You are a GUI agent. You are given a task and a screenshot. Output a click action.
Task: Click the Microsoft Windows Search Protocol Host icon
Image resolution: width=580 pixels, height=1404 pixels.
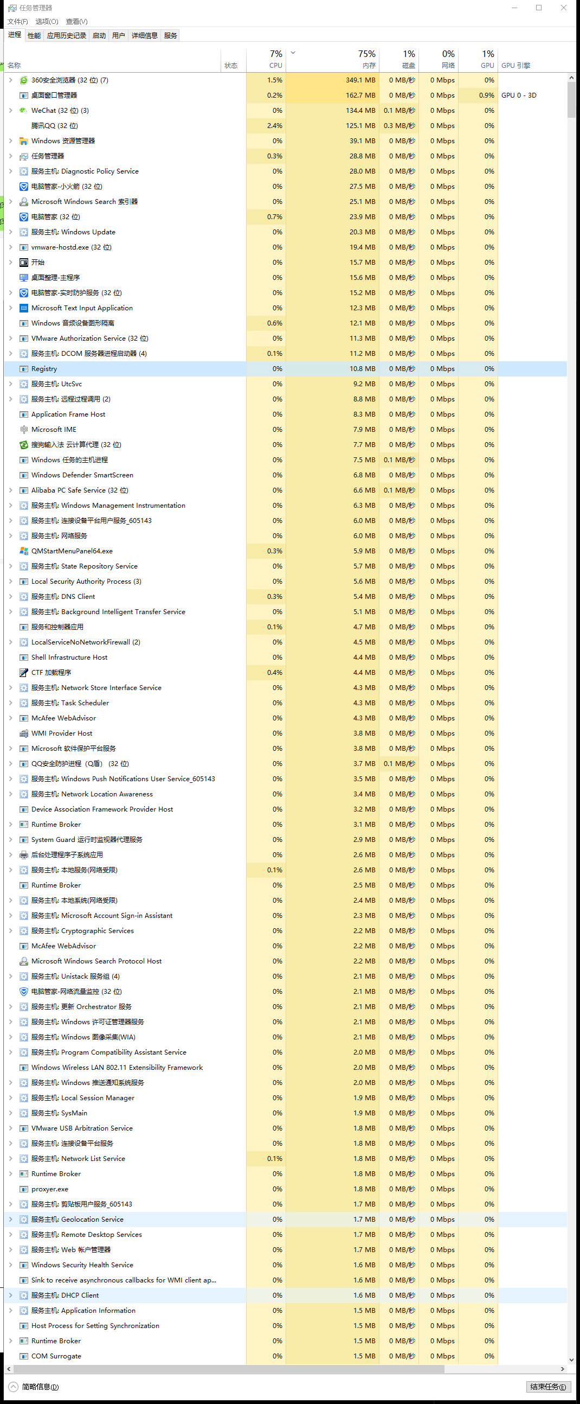tap(23, 961)
